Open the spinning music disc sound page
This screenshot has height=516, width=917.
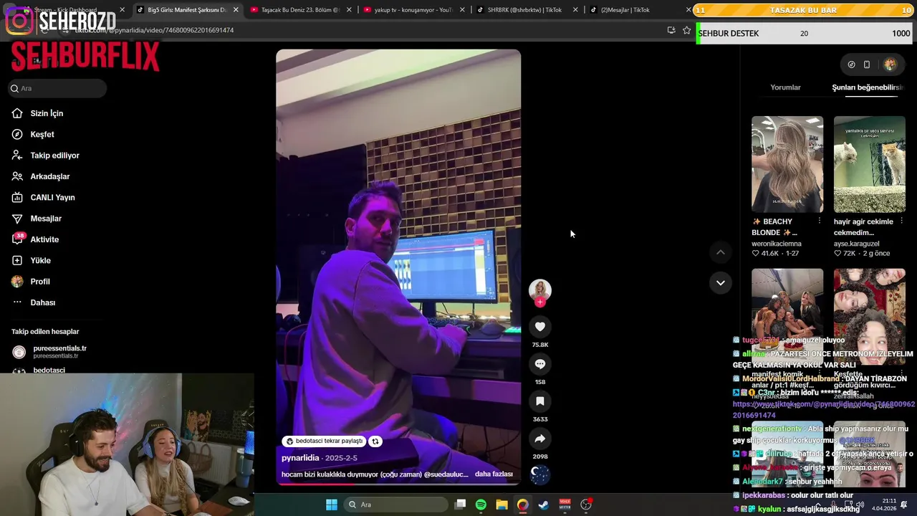pyautogui.click(x=540, y=474)
